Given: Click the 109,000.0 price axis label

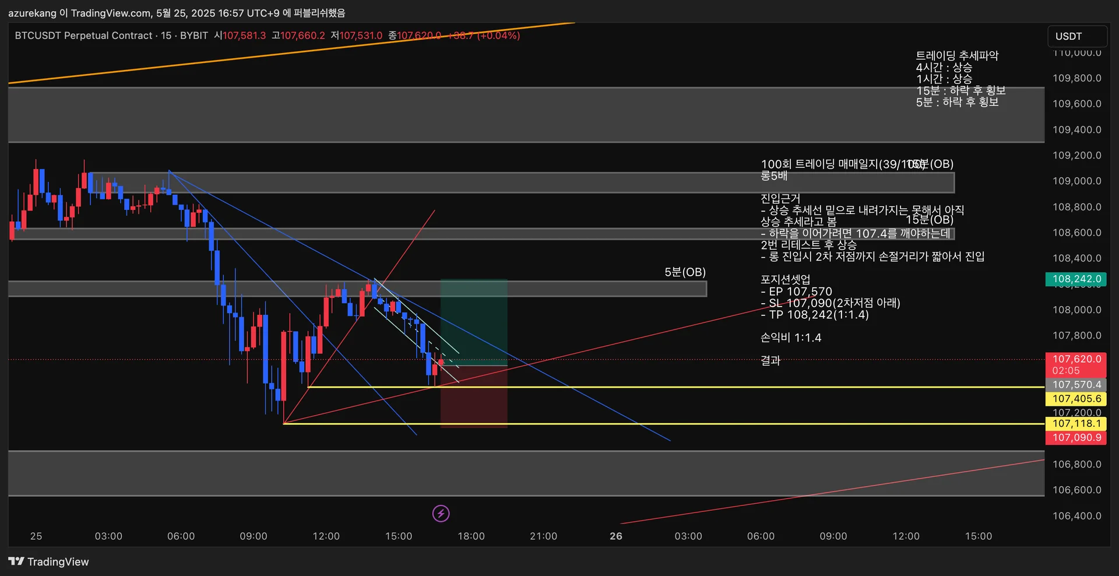Looking at the screenshot, I should 1076,181.
